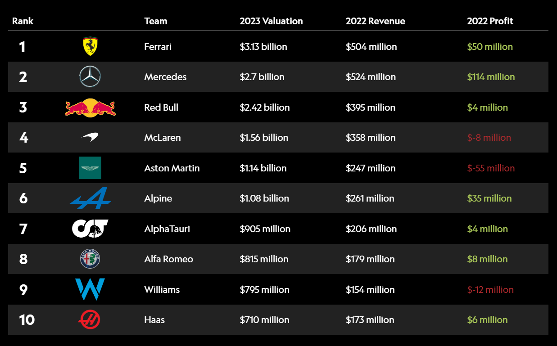This screenshot has height=346, width=557.
Task: Click the green Aston Martin logo
Action: pos(90,168)
